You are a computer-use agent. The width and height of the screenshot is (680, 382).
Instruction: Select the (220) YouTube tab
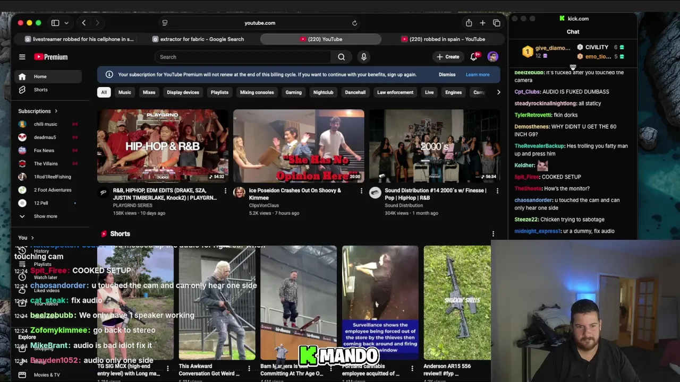click(321, 39)
